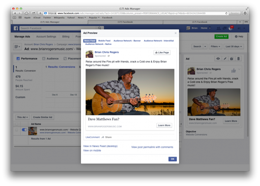260x186 pixels.
Task: Expand the chevron on the side ad preview
Action: pos(239,69)
